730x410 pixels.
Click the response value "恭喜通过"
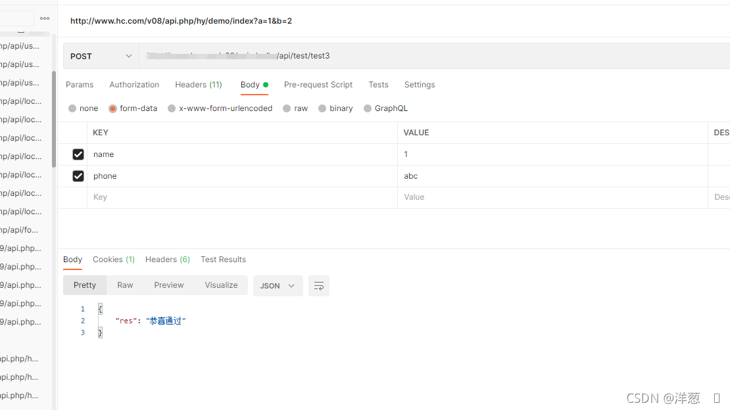166,321
